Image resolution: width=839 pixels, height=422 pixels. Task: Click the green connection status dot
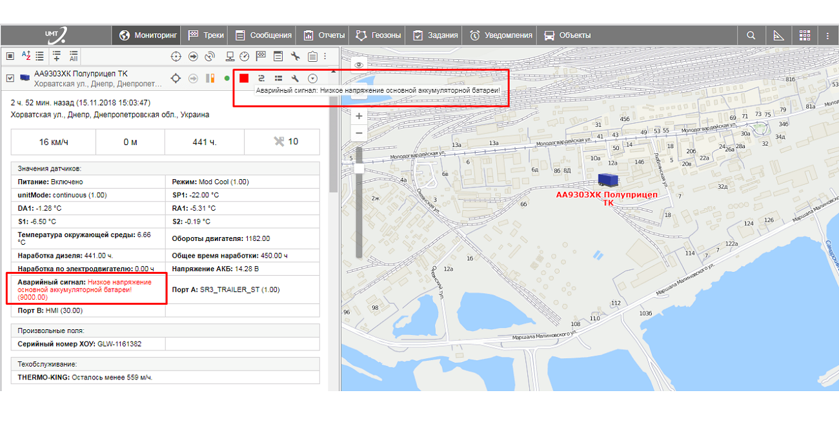227,78
